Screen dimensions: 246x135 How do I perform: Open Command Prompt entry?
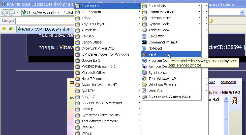click(x=171, y=42)
